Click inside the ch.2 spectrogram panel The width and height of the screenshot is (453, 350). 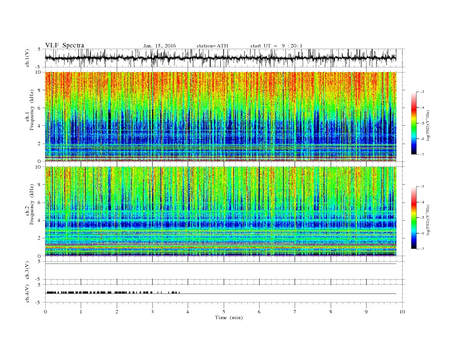tap(220, 211)
